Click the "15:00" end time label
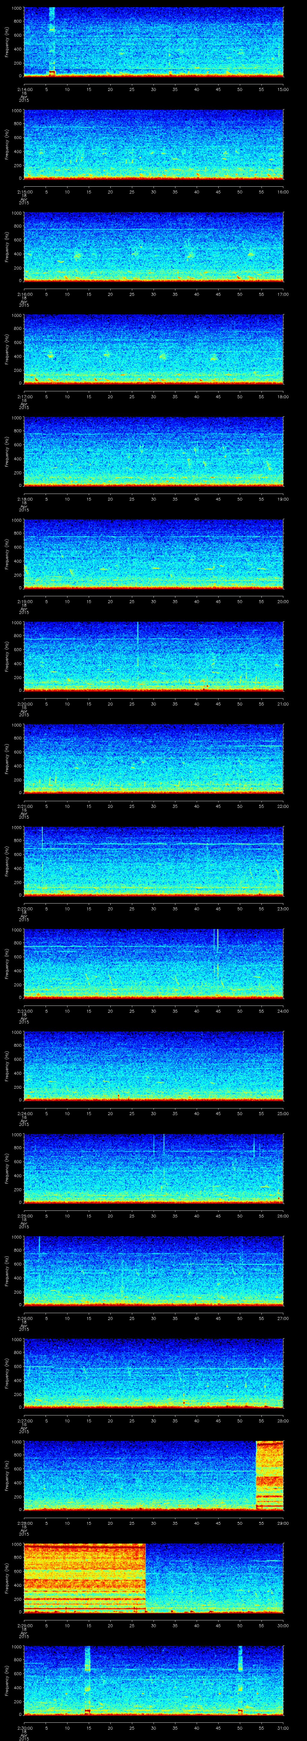This screenshot has height=1741, width=307. pyautogui.click(x=283, y=89)
